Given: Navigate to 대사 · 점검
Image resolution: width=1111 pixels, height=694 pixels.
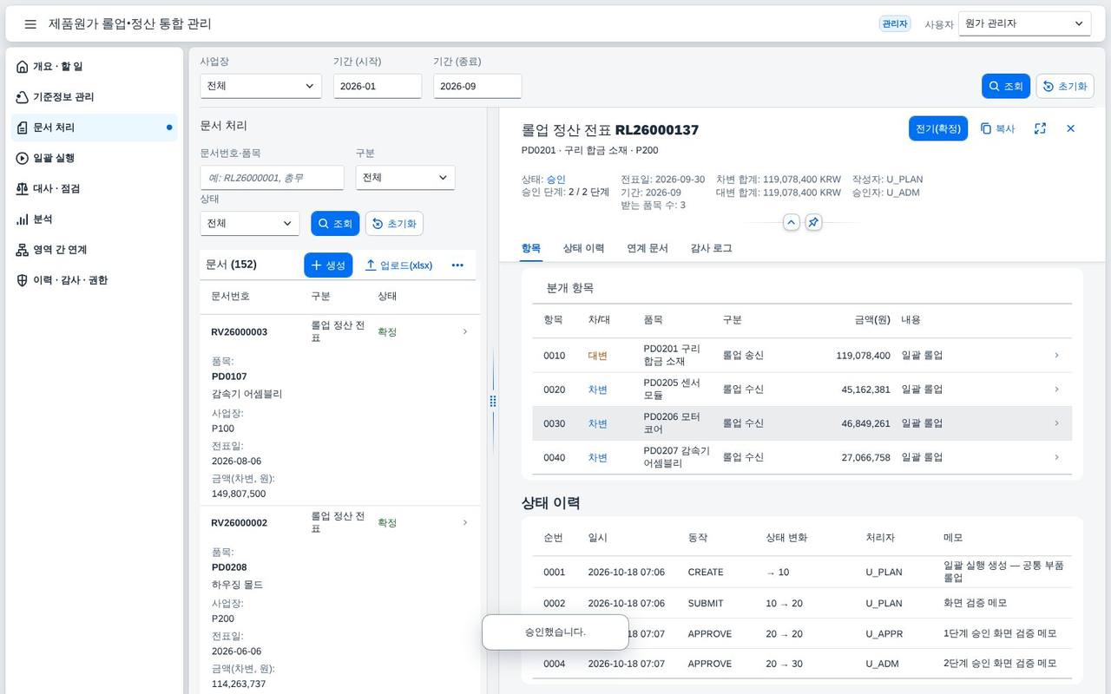Looking at the screenshot, I should pos(94,188).
